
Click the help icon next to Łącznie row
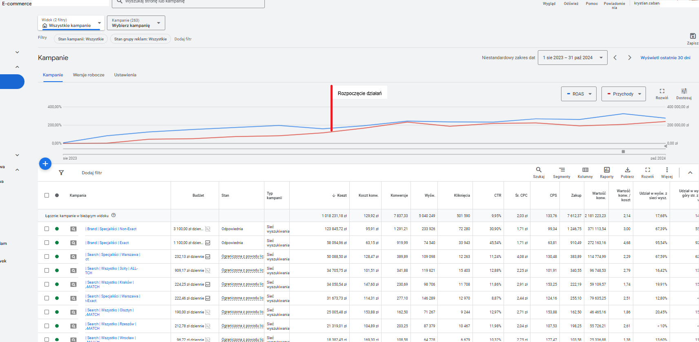click(x=113, y=215)
